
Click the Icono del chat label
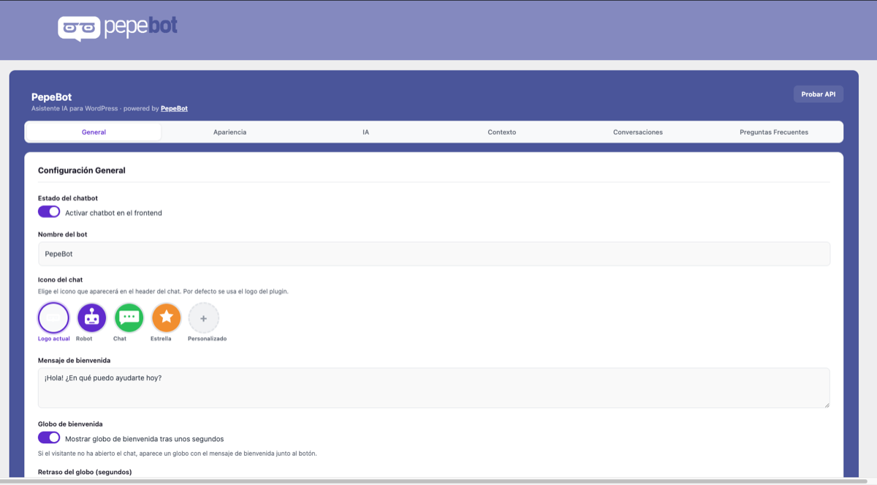click(60, 280)
